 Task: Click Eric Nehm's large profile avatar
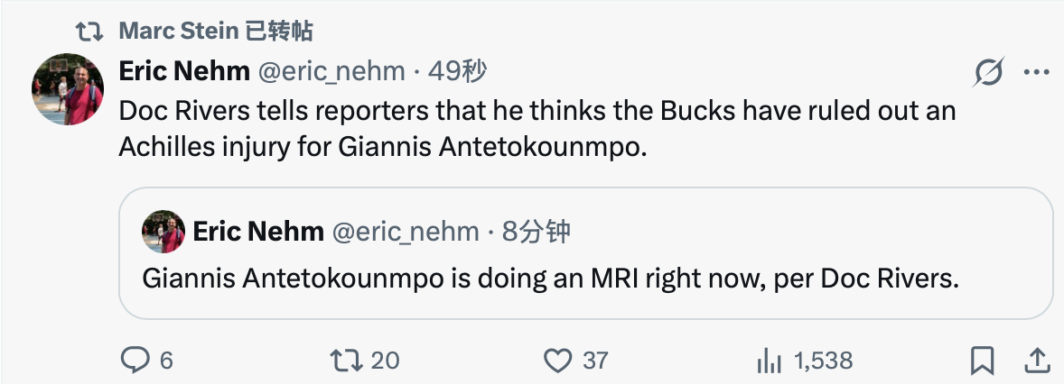[69, 89]
